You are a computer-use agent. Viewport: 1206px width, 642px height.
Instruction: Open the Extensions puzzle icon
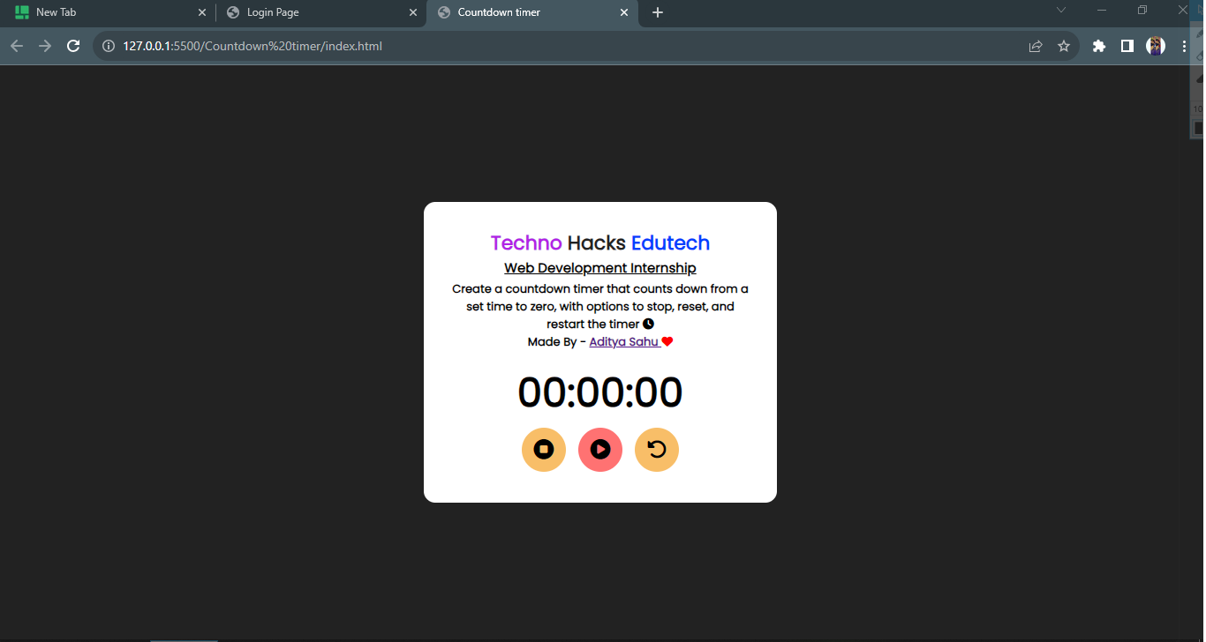pos(1099,47)
